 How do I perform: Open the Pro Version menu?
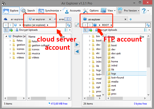pos(128,11)
